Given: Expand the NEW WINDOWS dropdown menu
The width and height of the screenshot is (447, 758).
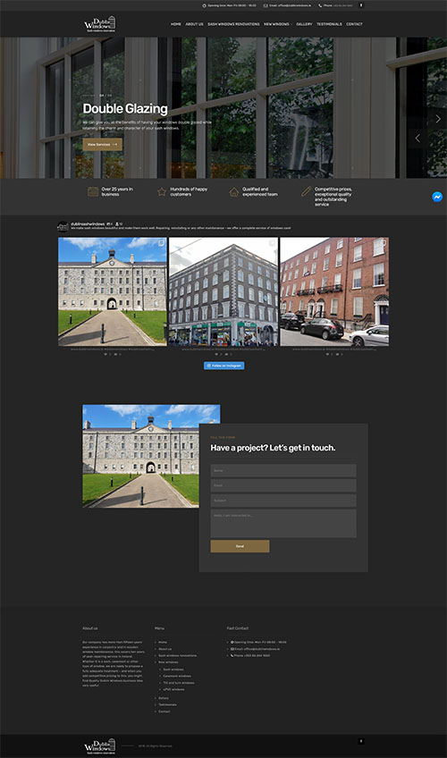Looking at the screenshot, I should [277, 24].
